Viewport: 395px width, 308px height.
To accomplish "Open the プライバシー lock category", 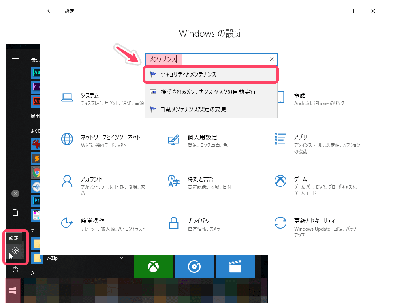I will tap(194, 224).
